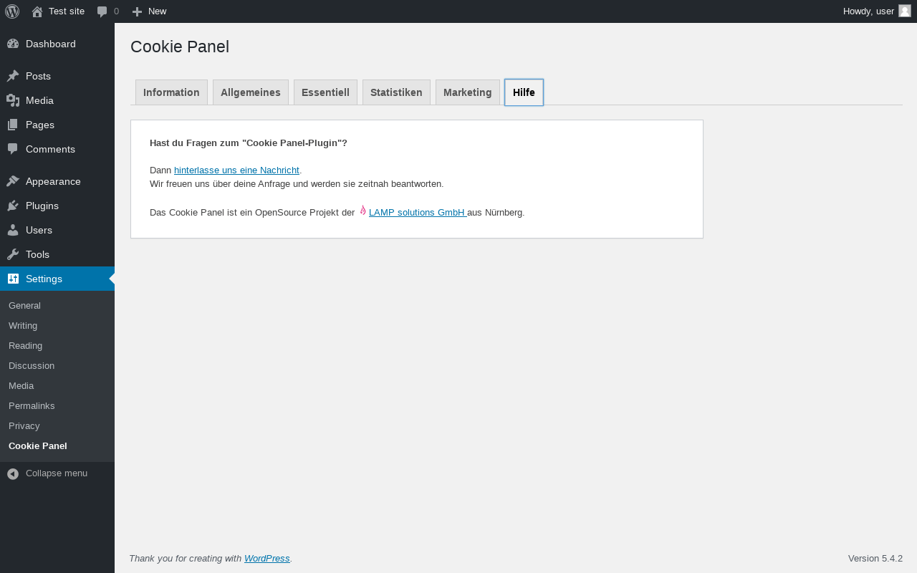Click the 'Cookie Panel' page heading

(x=180, y=47)
